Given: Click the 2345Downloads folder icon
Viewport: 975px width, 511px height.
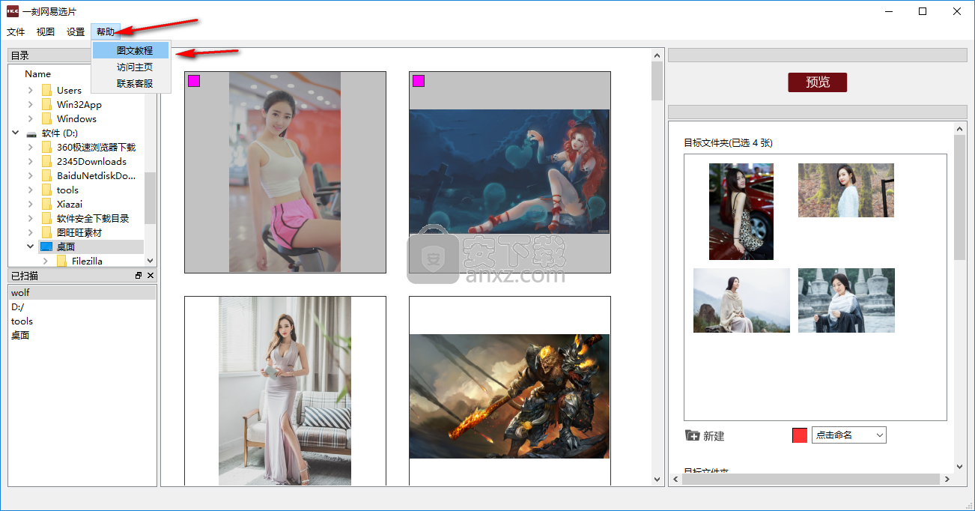Looking at the screenshot, I should (47, 162).
